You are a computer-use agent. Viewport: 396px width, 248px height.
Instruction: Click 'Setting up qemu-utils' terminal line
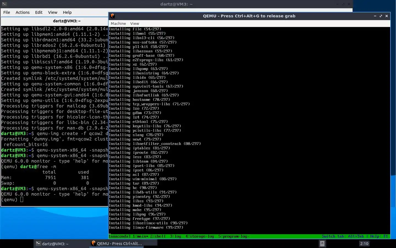(x=55, y=101)
